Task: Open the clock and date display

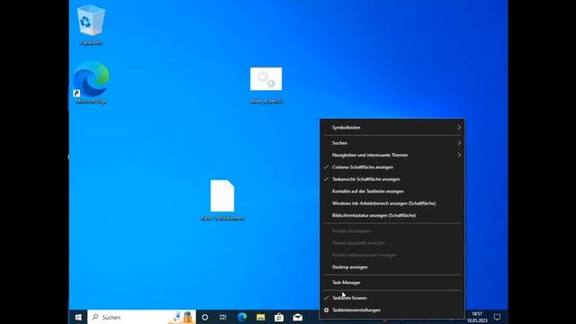Action: click(477, 317)
